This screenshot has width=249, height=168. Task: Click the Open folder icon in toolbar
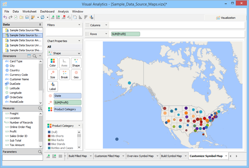[x=21, y=17]
